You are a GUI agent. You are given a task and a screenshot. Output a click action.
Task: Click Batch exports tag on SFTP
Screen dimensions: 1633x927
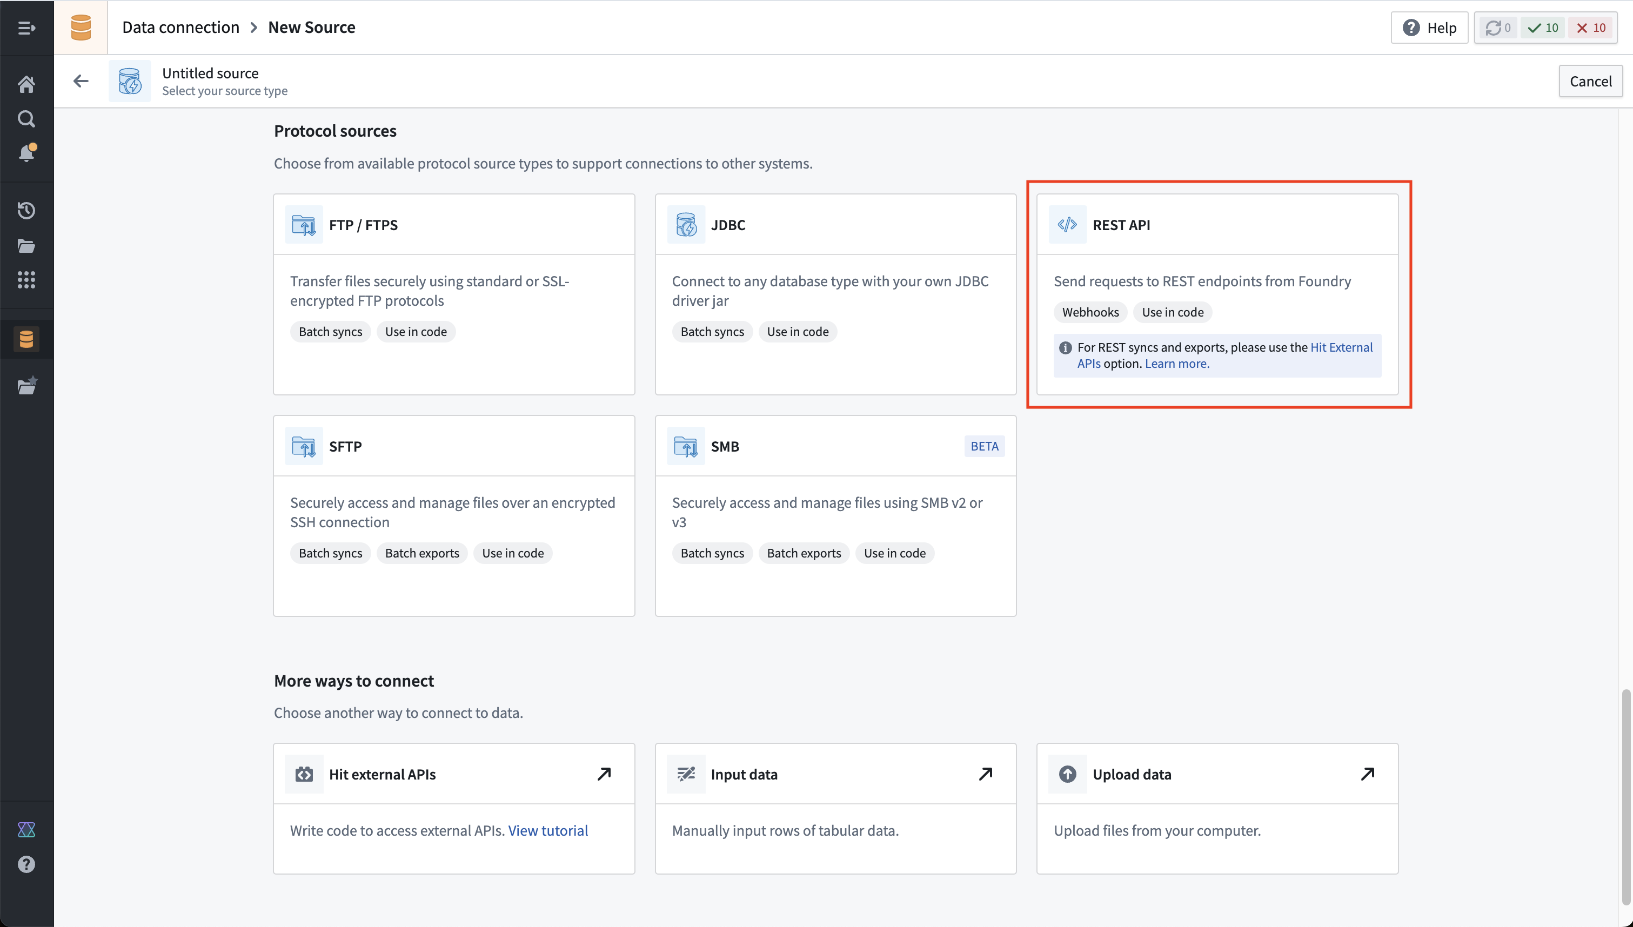click(422, 553)
